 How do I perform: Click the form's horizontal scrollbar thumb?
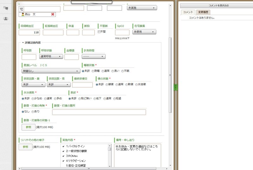(x=89, y=169)
